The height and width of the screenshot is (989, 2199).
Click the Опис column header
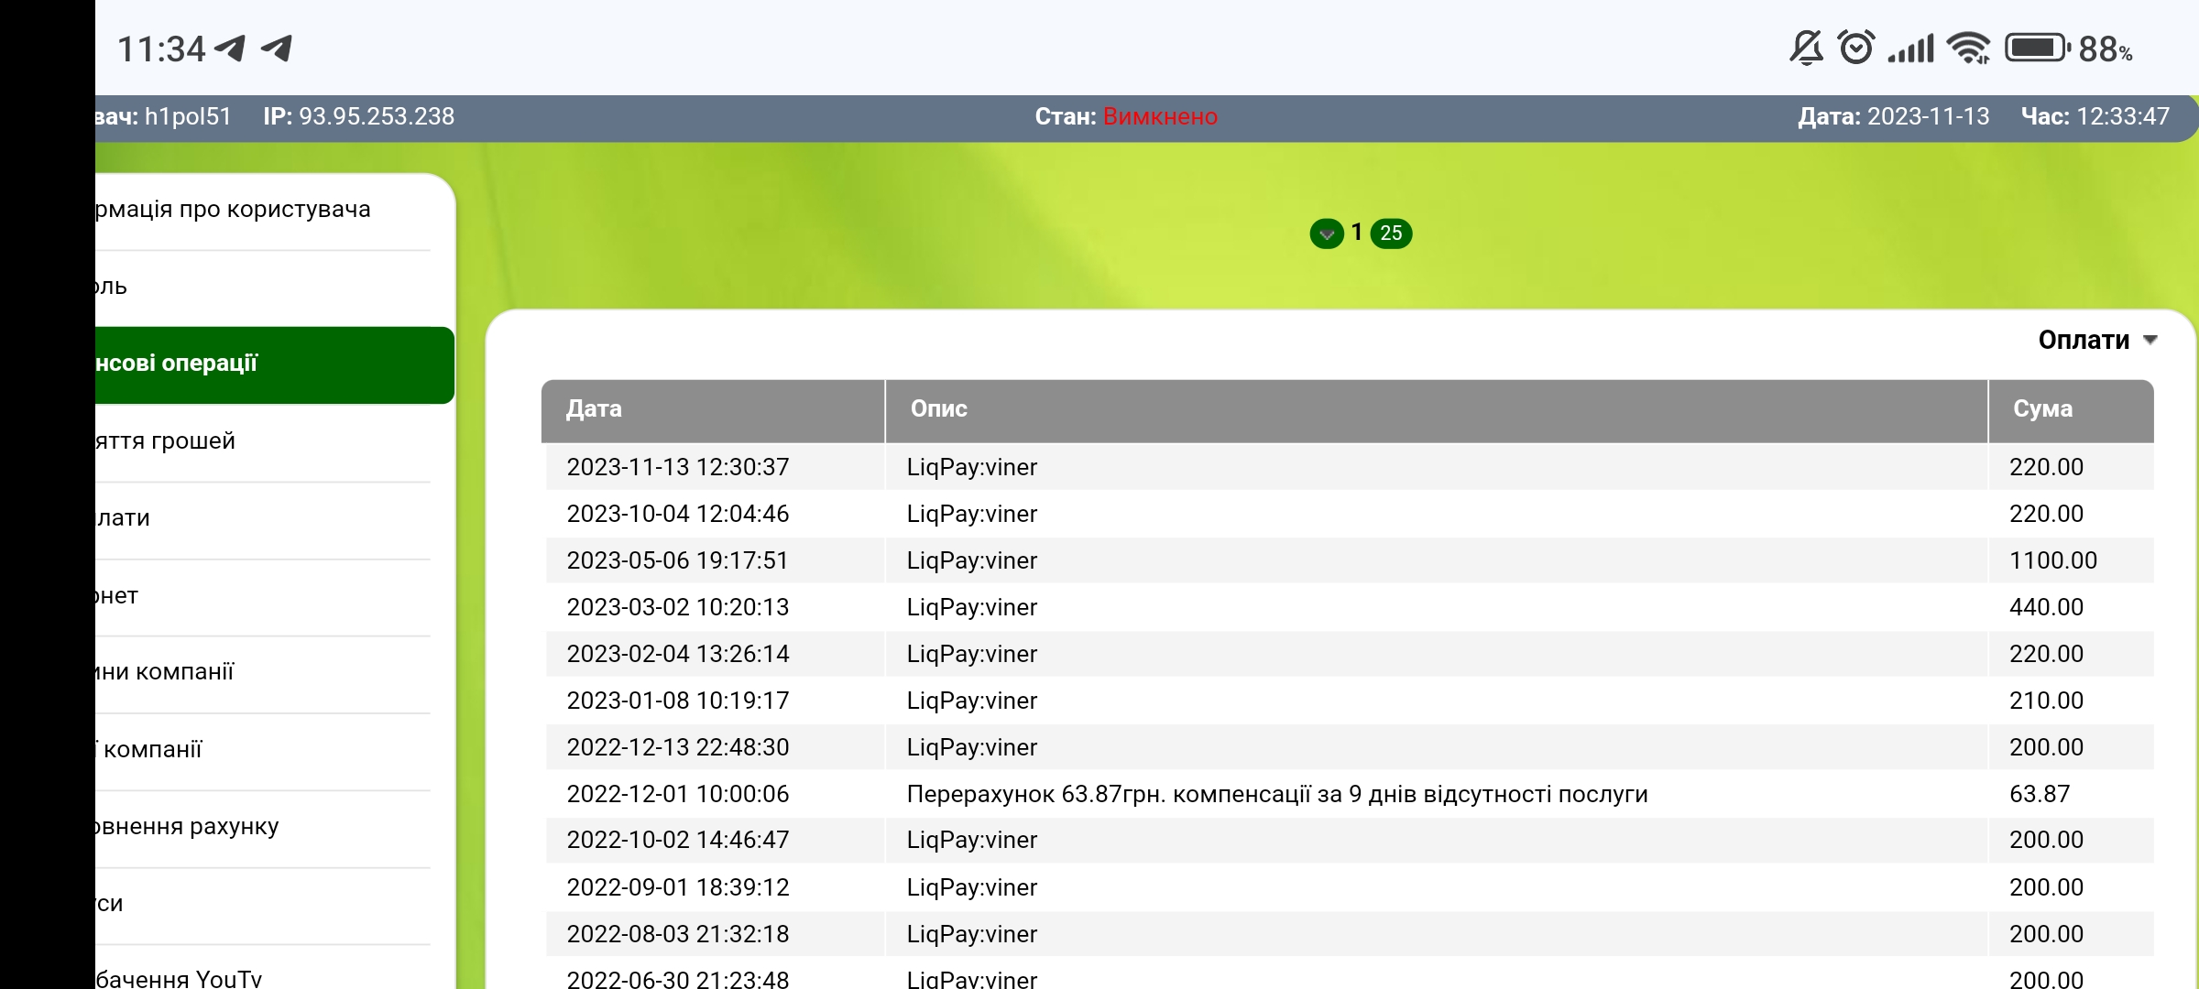(1436, 410)
